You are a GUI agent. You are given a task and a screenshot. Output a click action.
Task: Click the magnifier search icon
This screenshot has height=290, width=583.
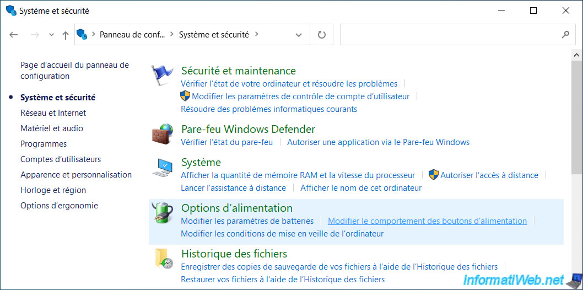tap(565, 35)
